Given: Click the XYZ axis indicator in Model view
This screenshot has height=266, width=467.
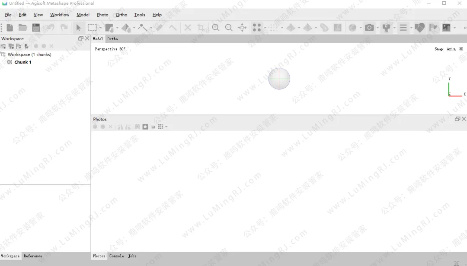Looking at the screenshot, I should pos(457,87).
